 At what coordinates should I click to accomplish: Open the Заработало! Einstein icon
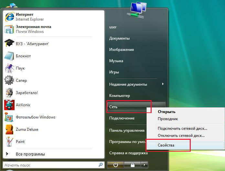[9, 92]
